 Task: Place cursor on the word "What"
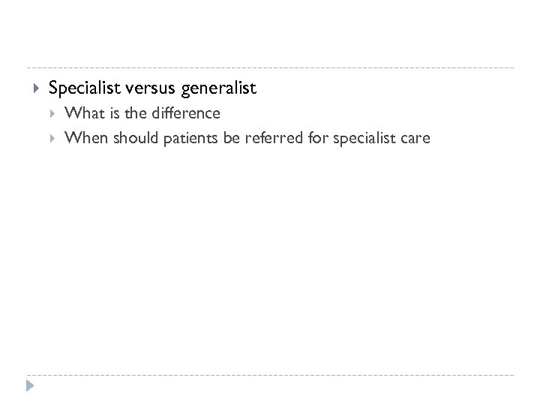pos(82,113)
